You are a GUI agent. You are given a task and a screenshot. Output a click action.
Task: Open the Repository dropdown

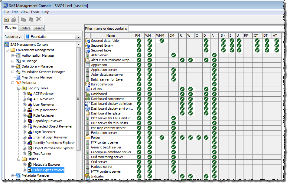(x=78, y=37)
